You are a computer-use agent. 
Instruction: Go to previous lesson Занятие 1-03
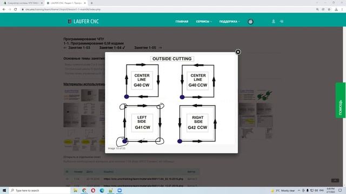pyautogui.click(x=79, y=47)
